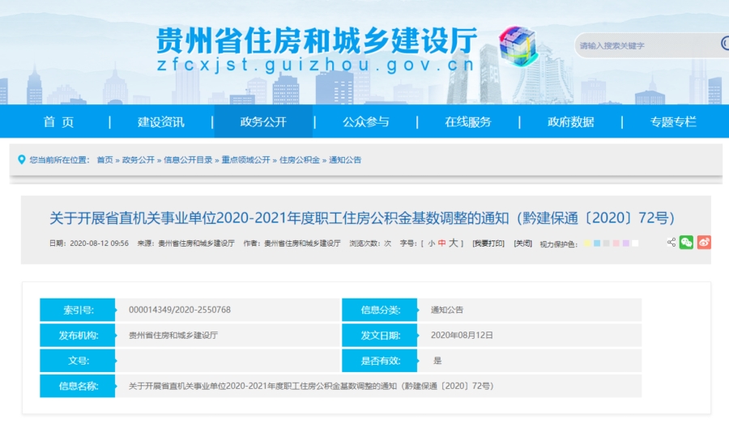
Task: Go to 通知公告 in the breadcrumb
Action: click(x=345, y=159)
